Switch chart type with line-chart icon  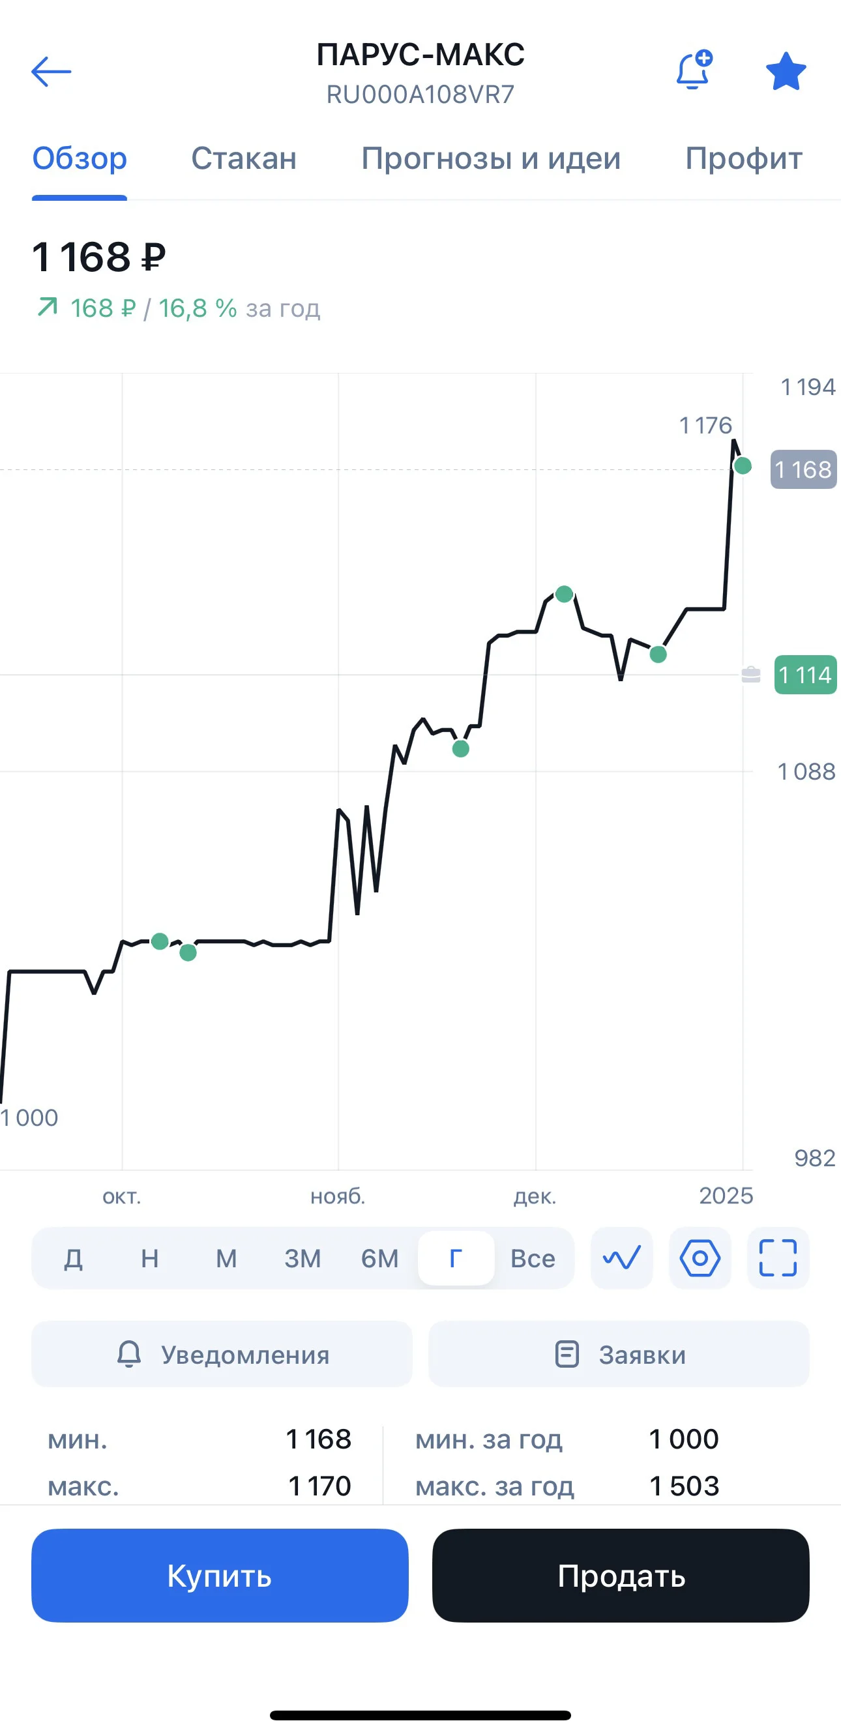pos(621,1258)
